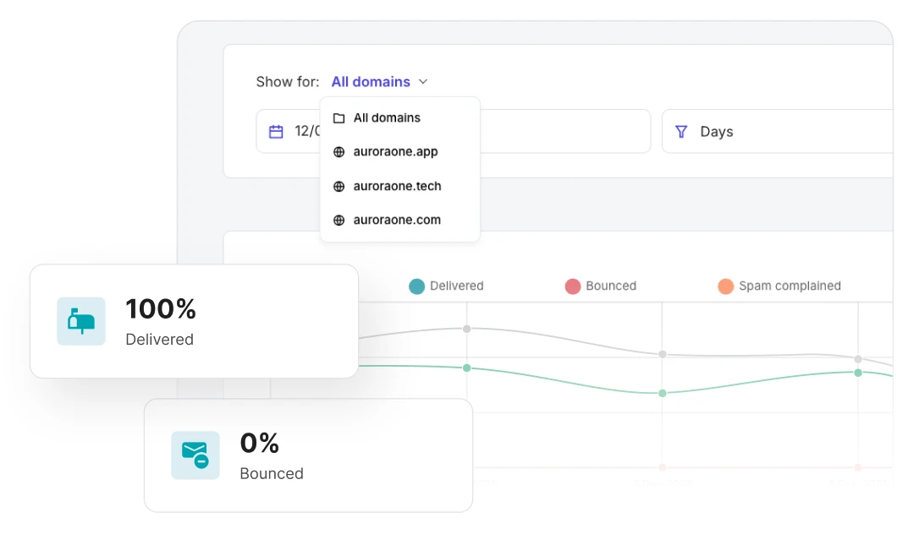Open the date range picker field
The height and width of the screenshot is (534, 914).
[x=454, y=132]
